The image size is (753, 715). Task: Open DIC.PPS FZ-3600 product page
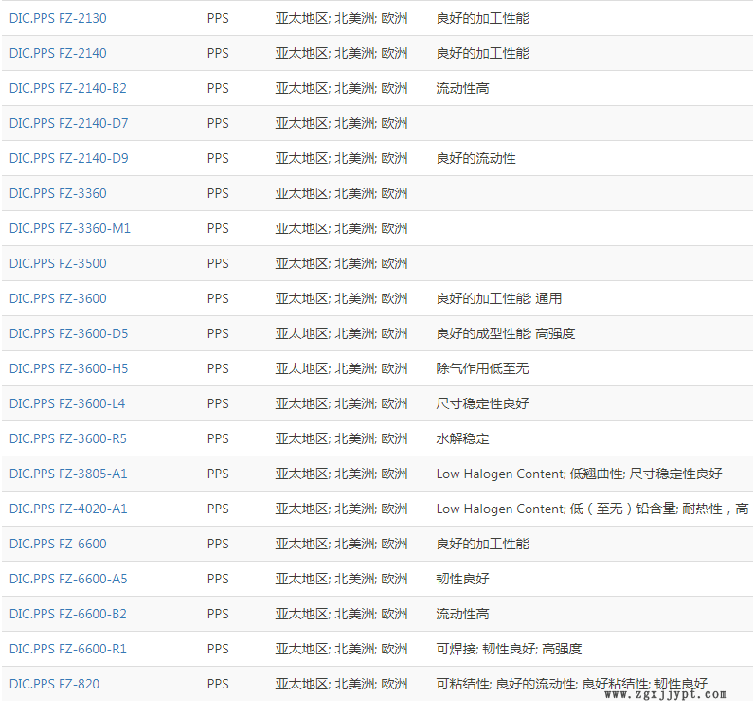58,298
